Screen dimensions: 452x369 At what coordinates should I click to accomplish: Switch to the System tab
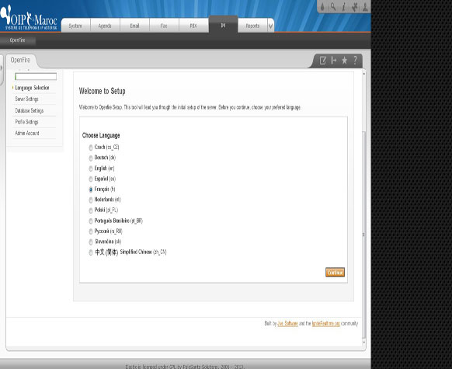click(75, 26)
